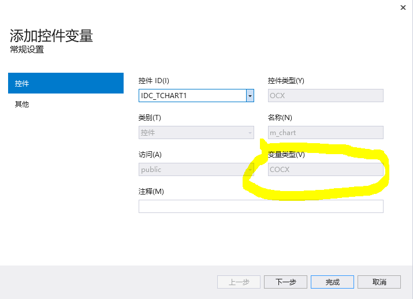Click the 取消 cancel button
This screenshot has width=413, height=299.
(379, 282)
